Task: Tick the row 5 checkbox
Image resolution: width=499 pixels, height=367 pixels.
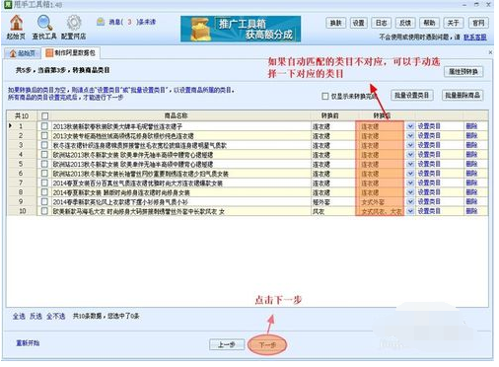Action: [44, 164]
